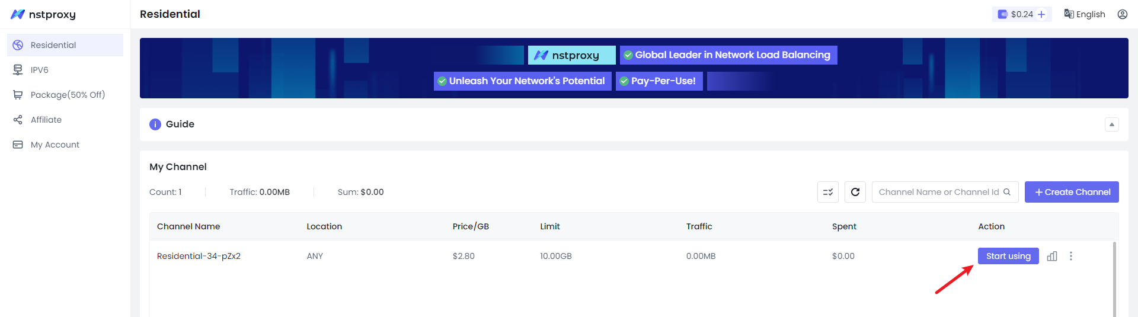Click the Price/GB column header
Screen dimensions: 1138x317
coord(471,226)
